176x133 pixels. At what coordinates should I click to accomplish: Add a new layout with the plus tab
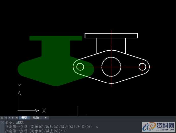pyautogui.click(x=46, y=118)
